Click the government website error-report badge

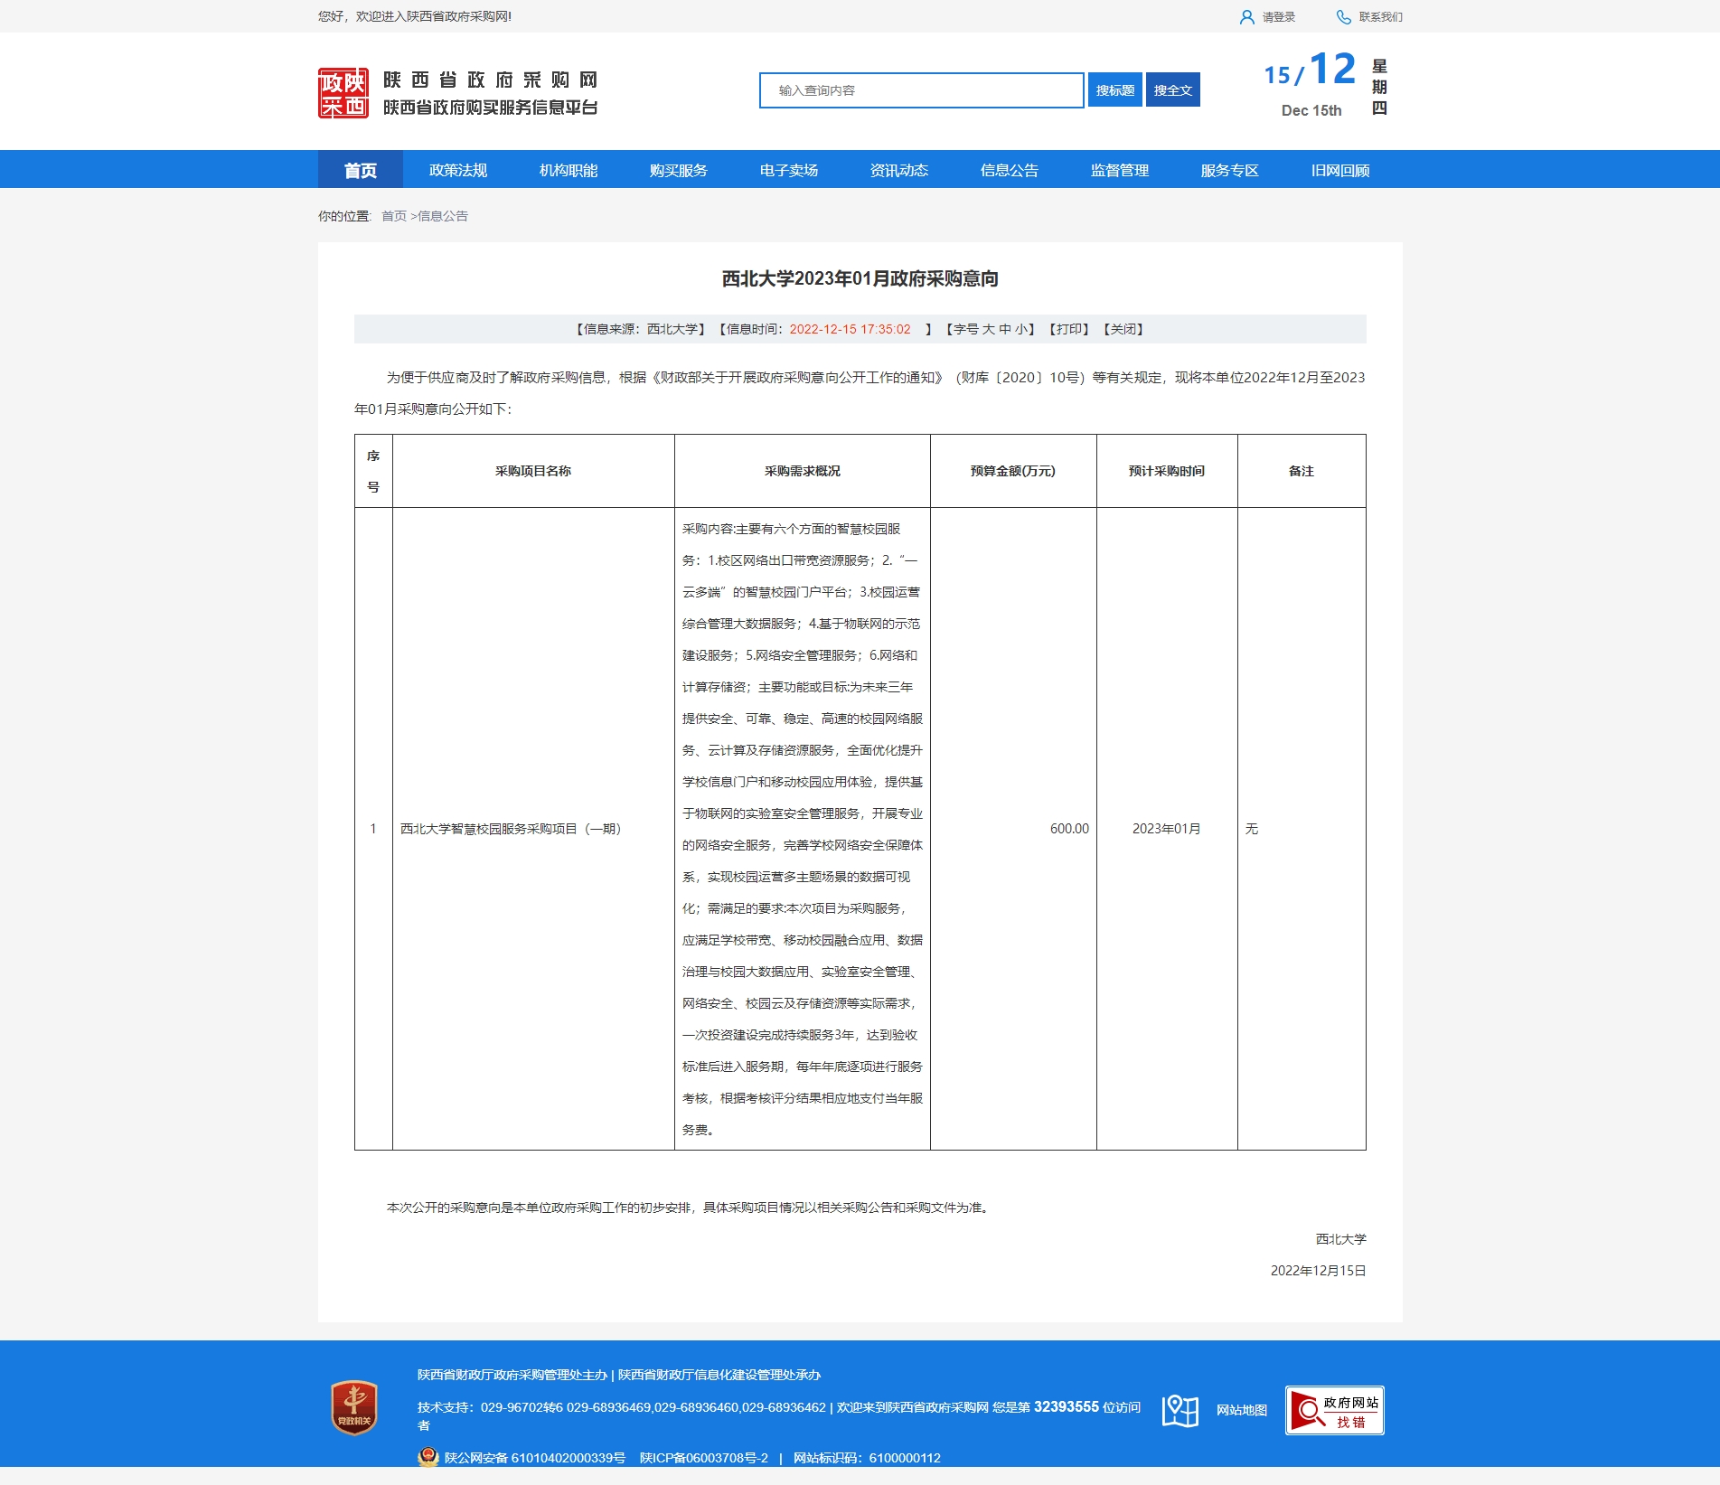[x=1334, y=1410]
